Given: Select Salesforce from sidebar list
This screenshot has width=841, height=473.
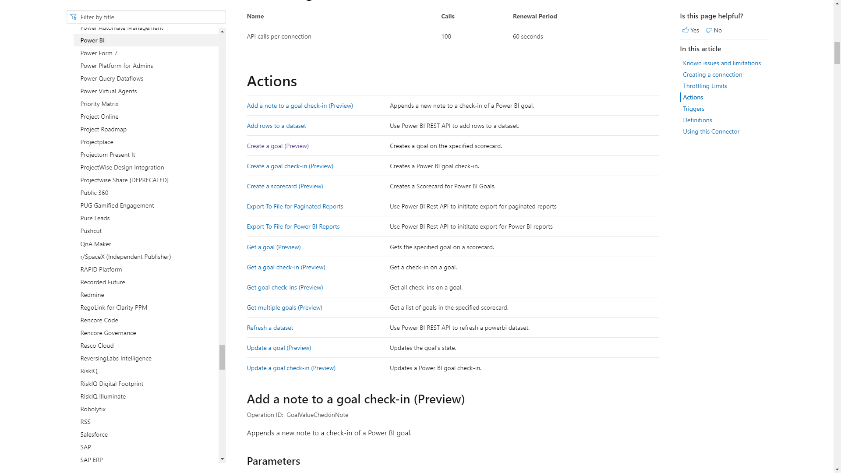Looking at the screenshot, I should pyautogui.click(x=94, y=434).
